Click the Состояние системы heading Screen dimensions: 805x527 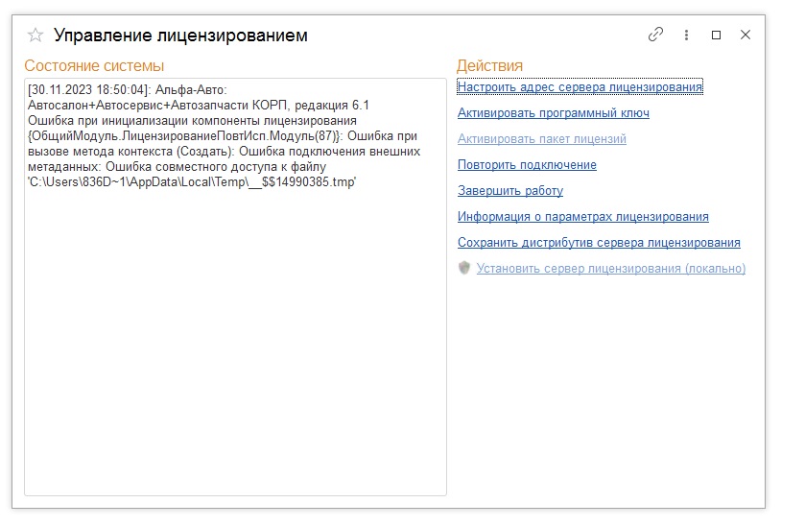coord(94,65)
